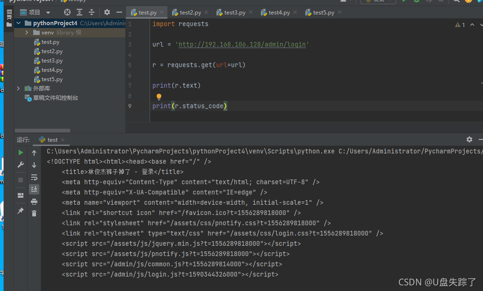Clear the console with the trash icon
This screenshot has height=291, width=483.
34,212
